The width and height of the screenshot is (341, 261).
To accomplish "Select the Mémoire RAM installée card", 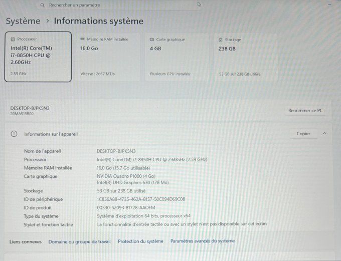I will (x=108, y=58).
